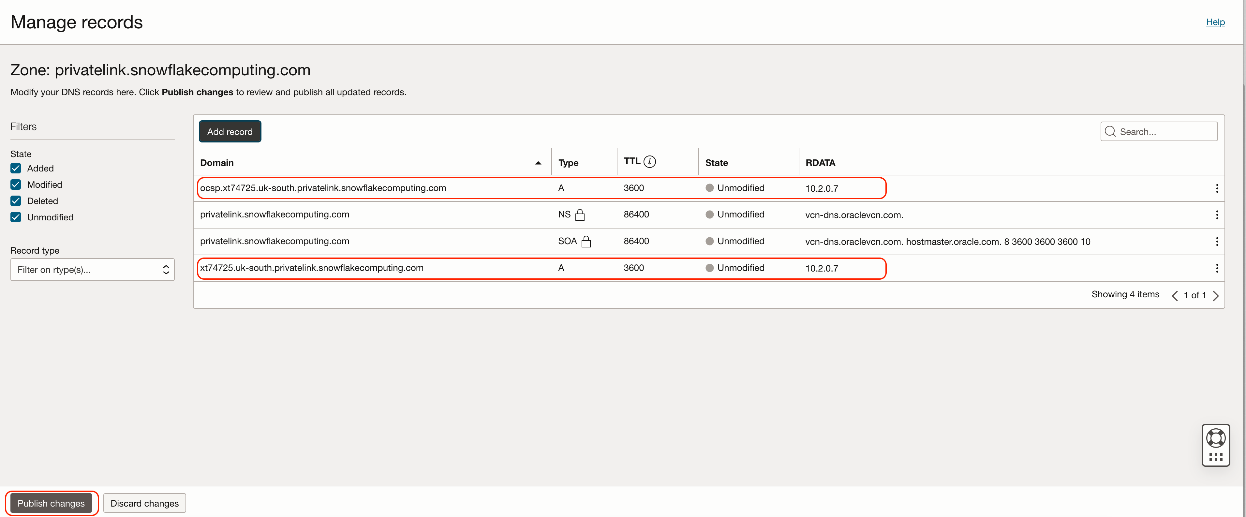The width and height of the screenshot is (1246, 517).
Task: Open the Help link
Action: [1215, 22]
